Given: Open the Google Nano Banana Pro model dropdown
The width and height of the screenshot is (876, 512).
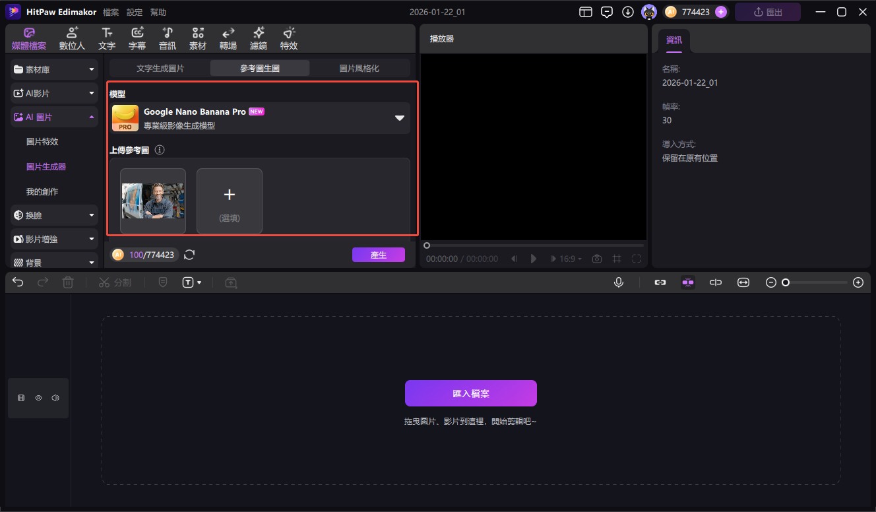Looking at the screenshot, I should coord(399,118).
